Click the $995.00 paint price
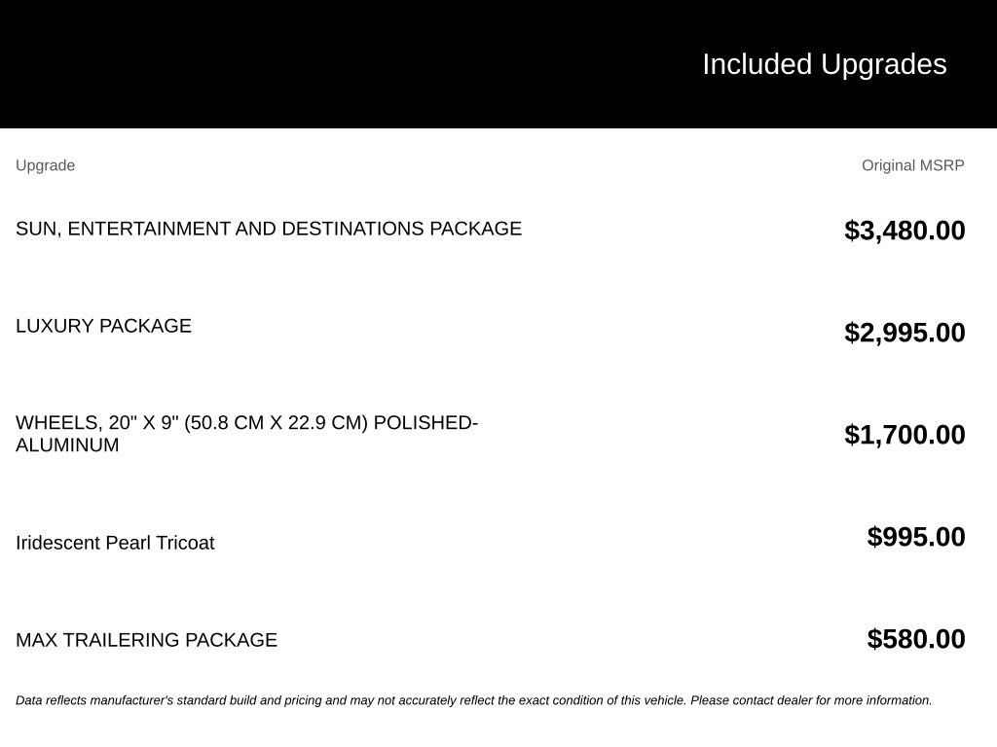 tap(916, 537)
